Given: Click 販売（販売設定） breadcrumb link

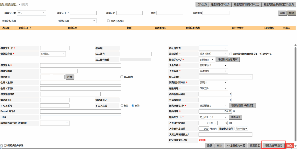Looking at the screenshot, I should click(9, 4).
